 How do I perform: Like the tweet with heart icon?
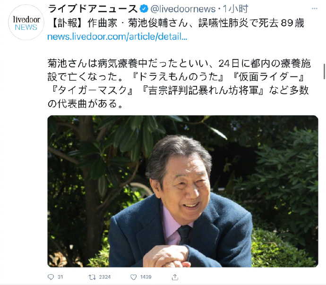pyautogui.click(x=134, y=277)
